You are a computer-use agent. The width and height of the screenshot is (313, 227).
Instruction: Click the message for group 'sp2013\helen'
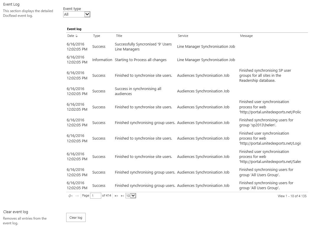pyautogui.click(x=266, y=123)
